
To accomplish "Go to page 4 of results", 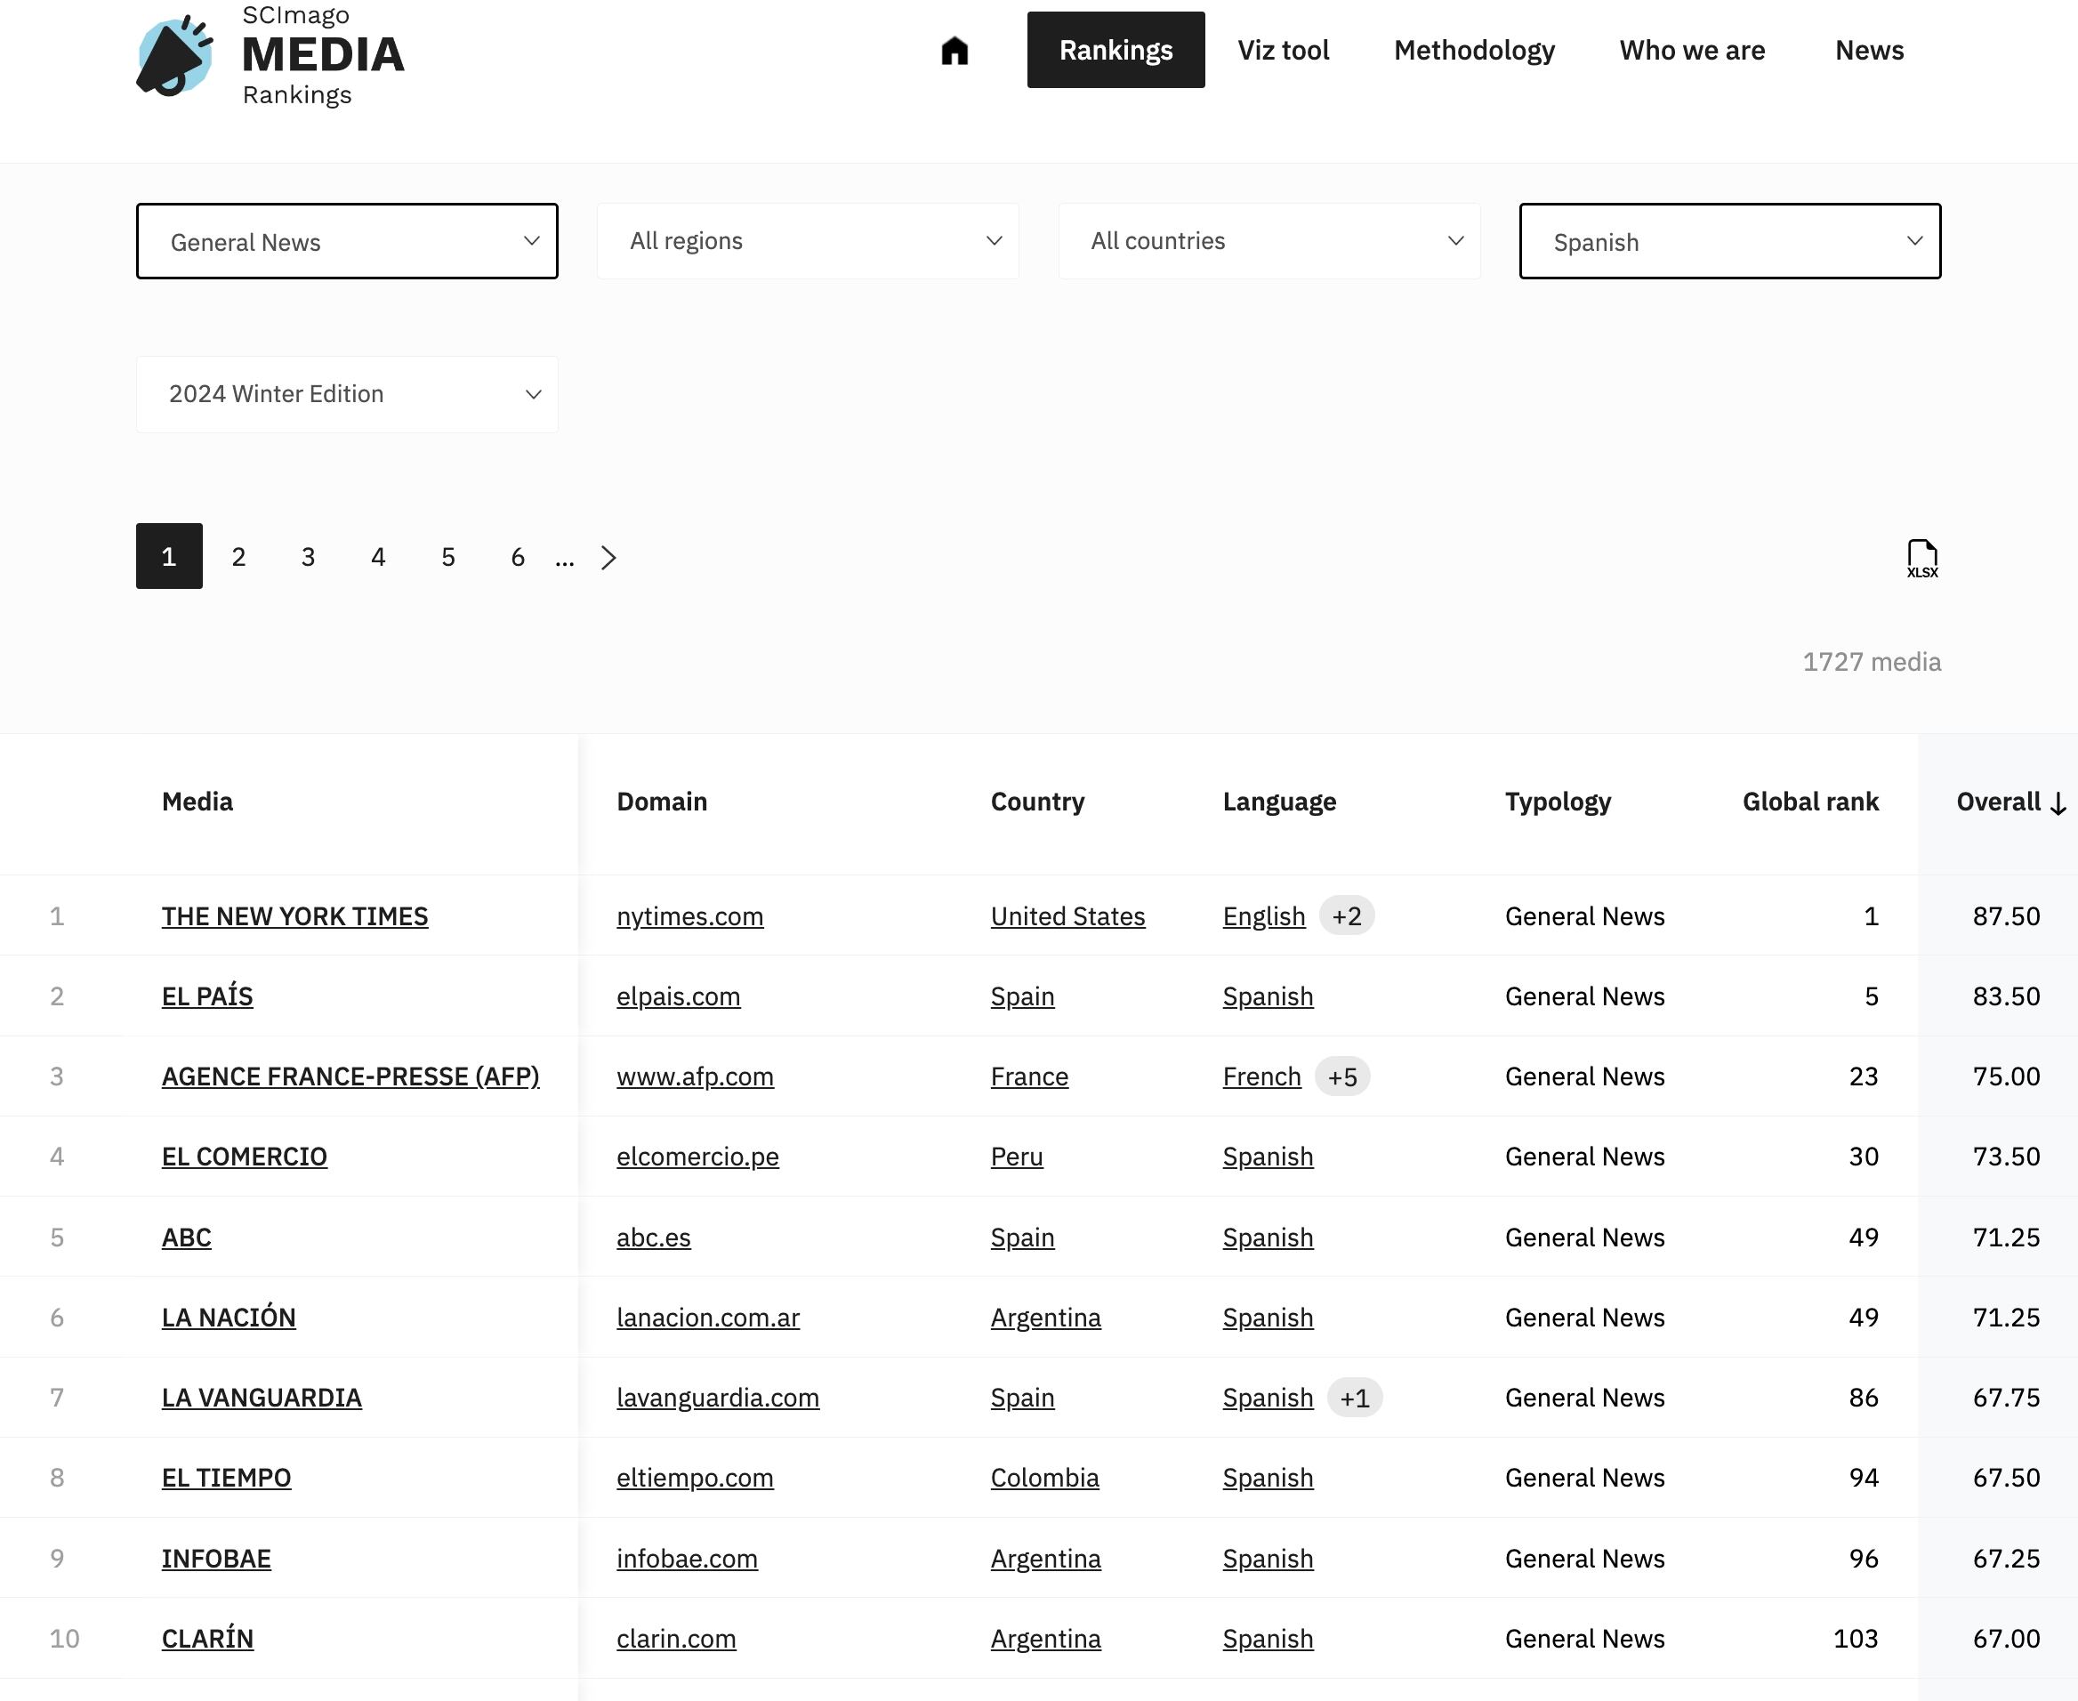I will (378, 557).
